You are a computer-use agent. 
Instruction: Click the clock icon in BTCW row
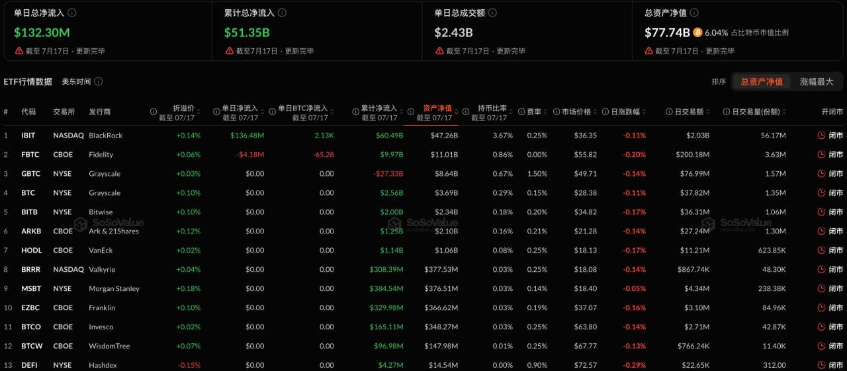[821, 346]
